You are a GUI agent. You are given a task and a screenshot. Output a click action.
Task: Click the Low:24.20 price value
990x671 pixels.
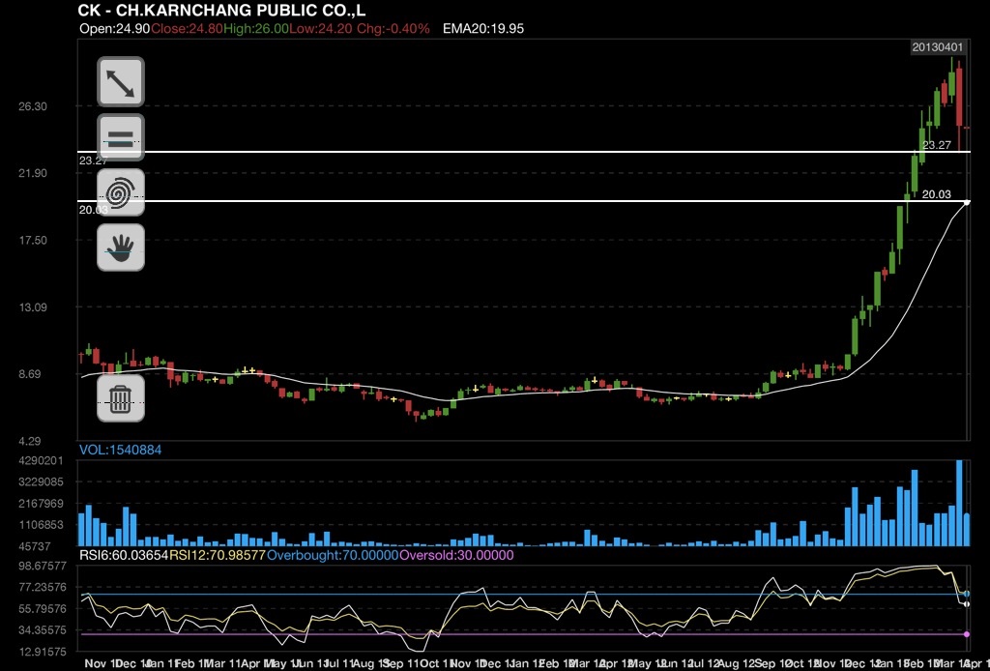321,28
